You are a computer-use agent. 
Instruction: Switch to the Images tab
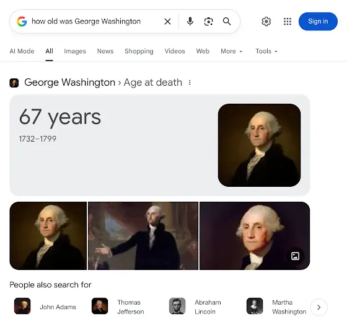[75, 51]
